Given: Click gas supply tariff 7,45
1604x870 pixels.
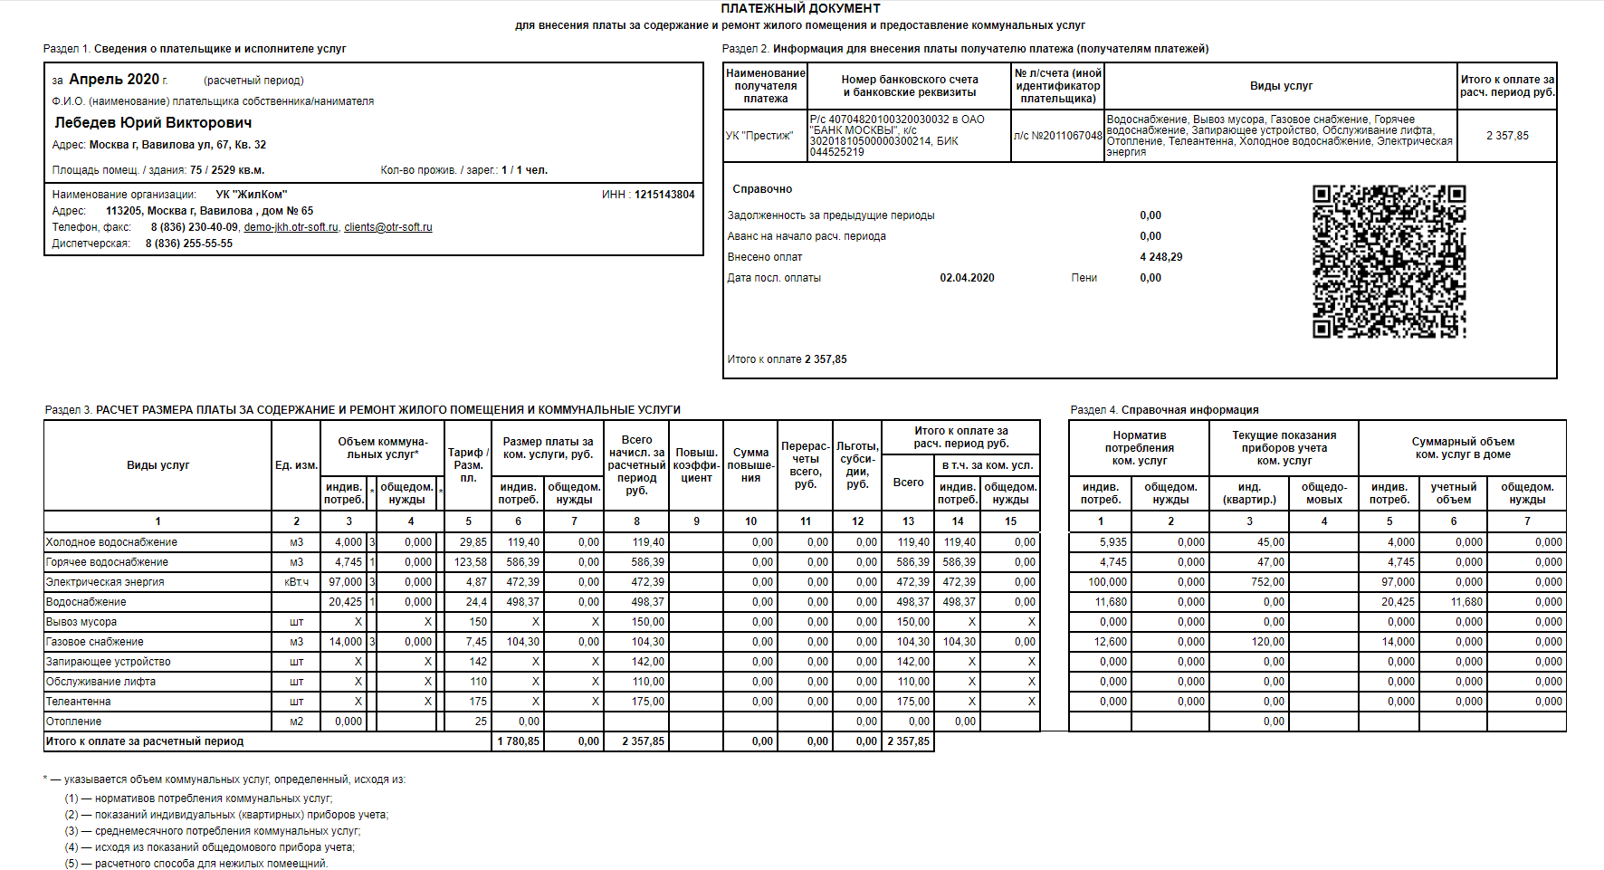Looking at the screenshot, I should [477, 642].
